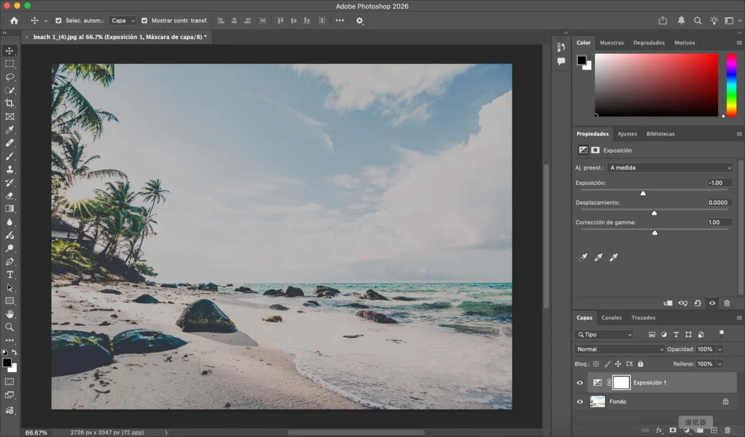745x437 pixels.
Task: Open the Home screen icon
Action: (x=14, y=20)
